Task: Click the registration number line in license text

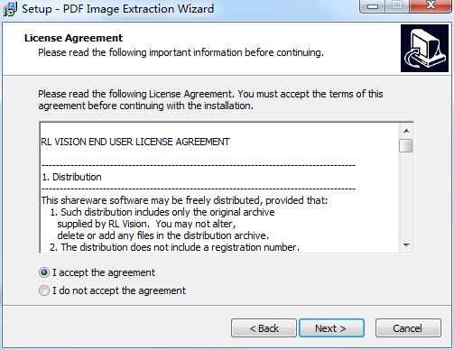Action: (x=174, y=247)
